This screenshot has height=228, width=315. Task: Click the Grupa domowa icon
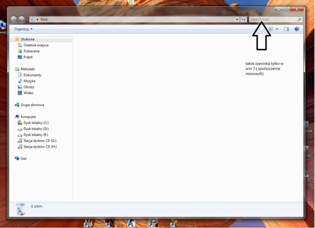tap(17, 105)
